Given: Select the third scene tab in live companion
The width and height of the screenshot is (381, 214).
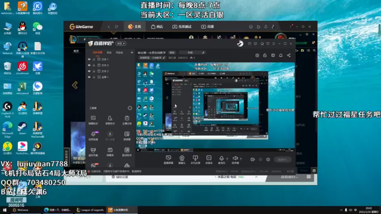Looking at the screenshot, I should point(120,52).
